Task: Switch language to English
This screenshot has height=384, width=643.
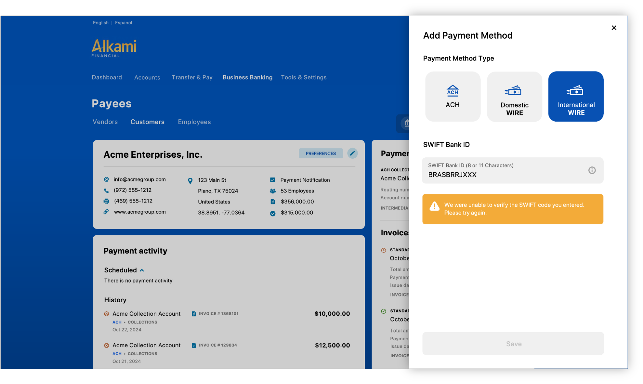Action: click(x=101, y=23)
